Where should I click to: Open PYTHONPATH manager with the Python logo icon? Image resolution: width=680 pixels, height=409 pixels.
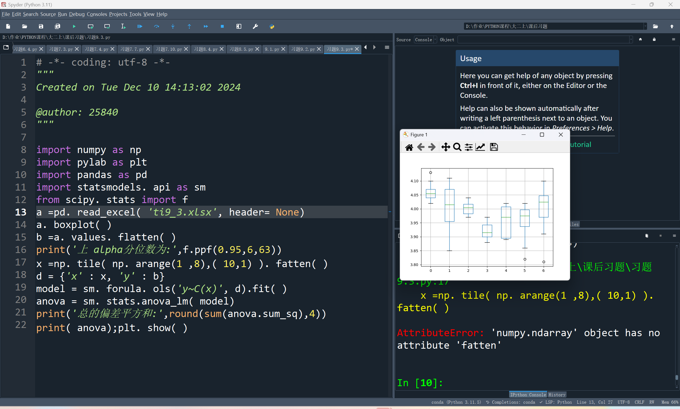point(272,27)
